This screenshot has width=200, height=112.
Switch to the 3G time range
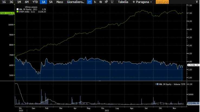click(11, 2)
